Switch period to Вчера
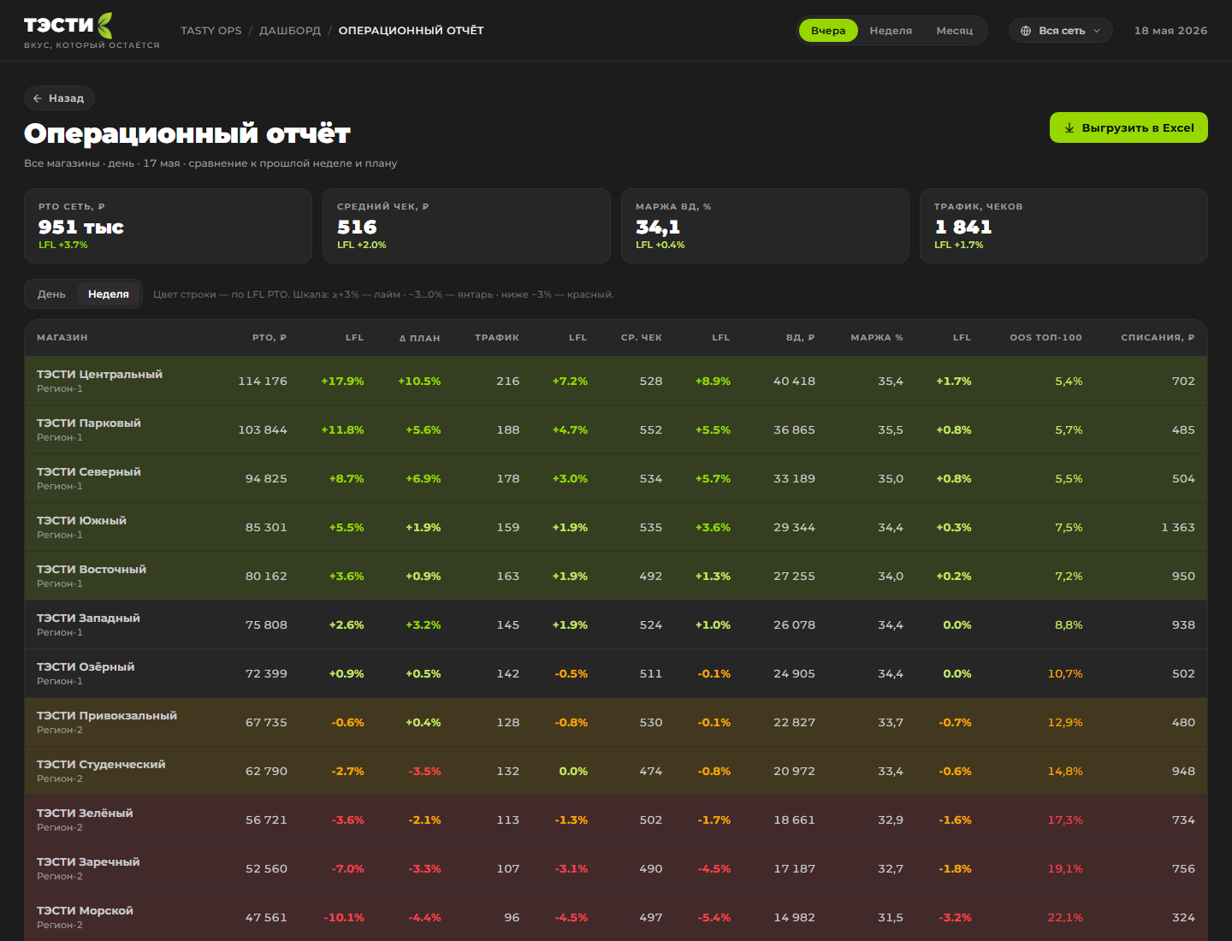This screenshot has width=1232, height=941. (828, 31)
